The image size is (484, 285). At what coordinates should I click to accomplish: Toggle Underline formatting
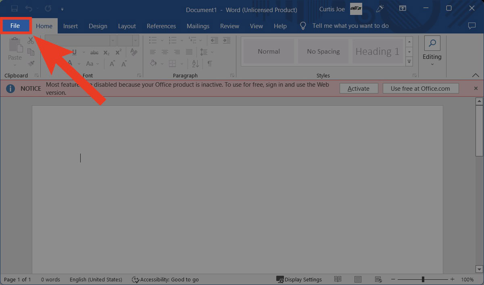[74, 52]
